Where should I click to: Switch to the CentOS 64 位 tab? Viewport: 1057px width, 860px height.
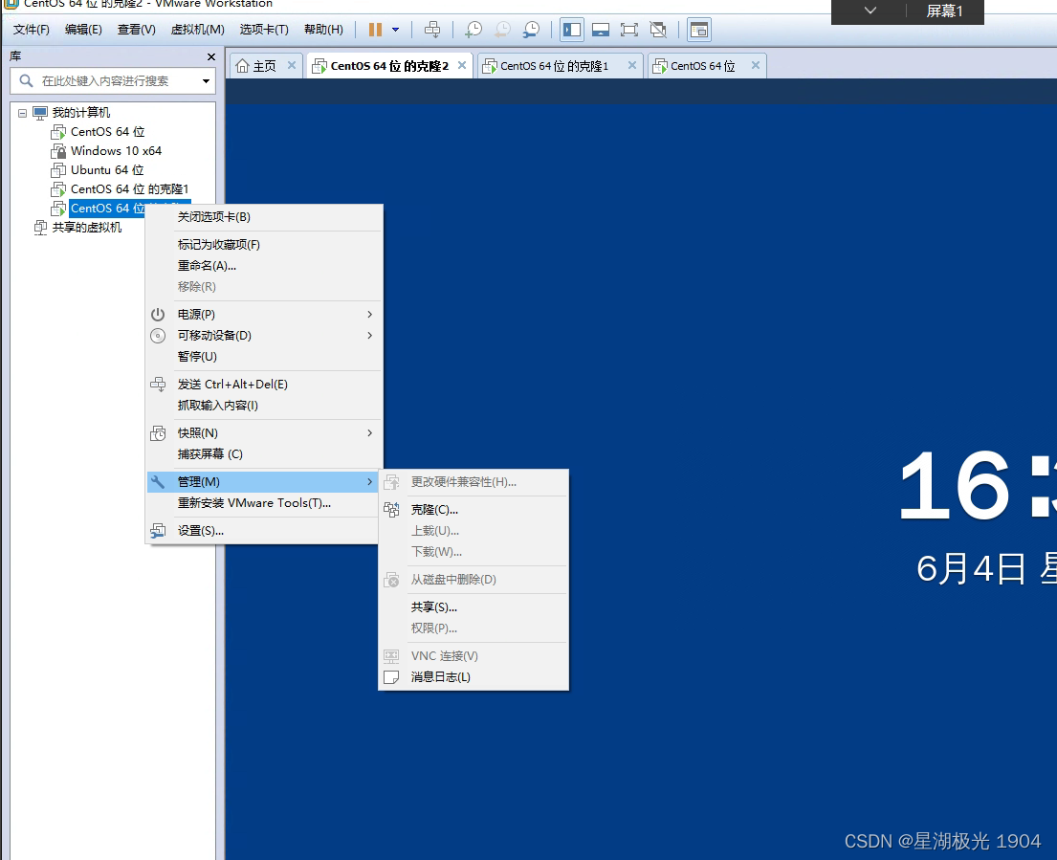pyautogui.click(x=702, y=65)
